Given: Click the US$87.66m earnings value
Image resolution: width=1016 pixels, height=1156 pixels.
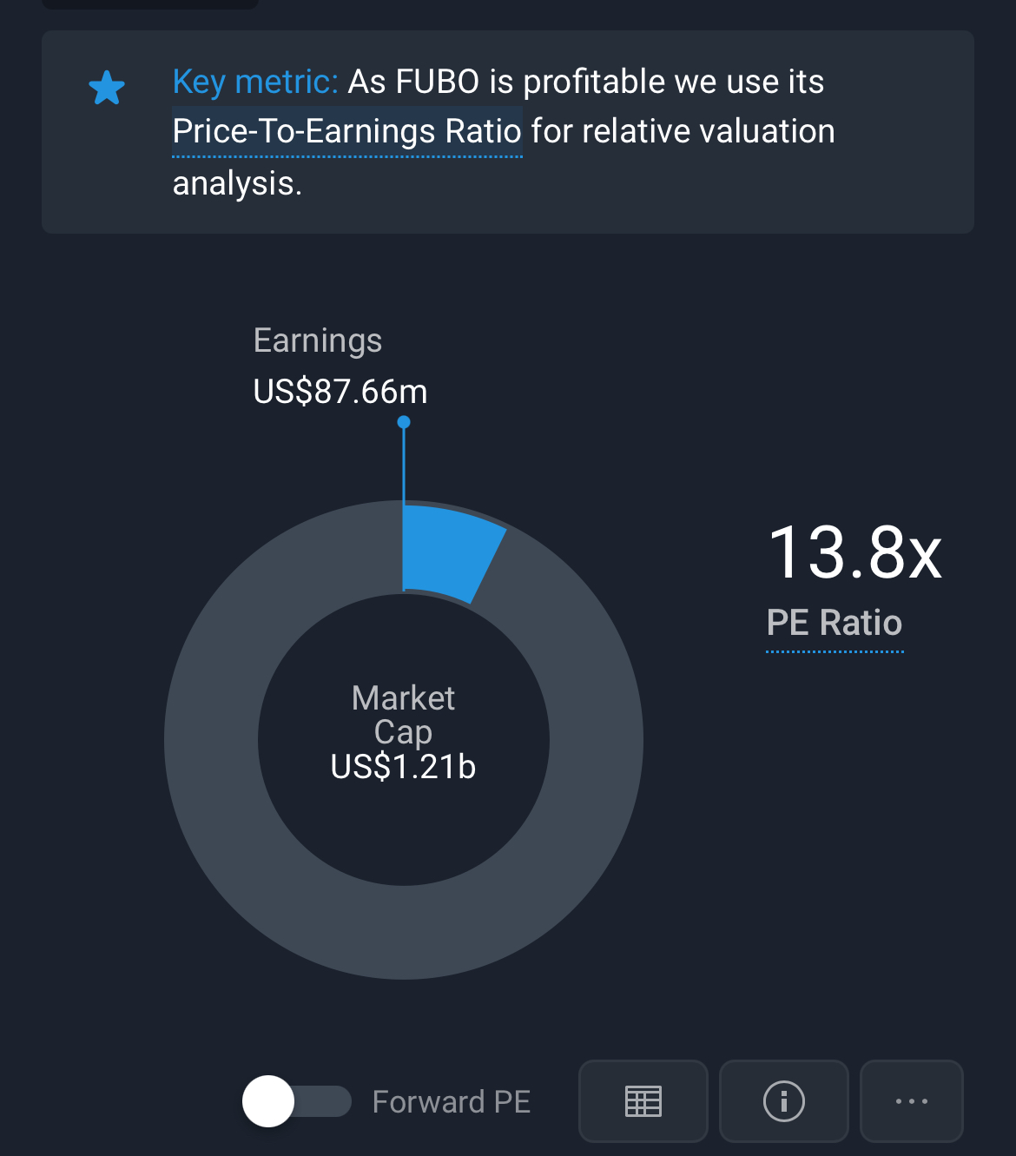Looking at the screenshot, I should pos(340,392).
